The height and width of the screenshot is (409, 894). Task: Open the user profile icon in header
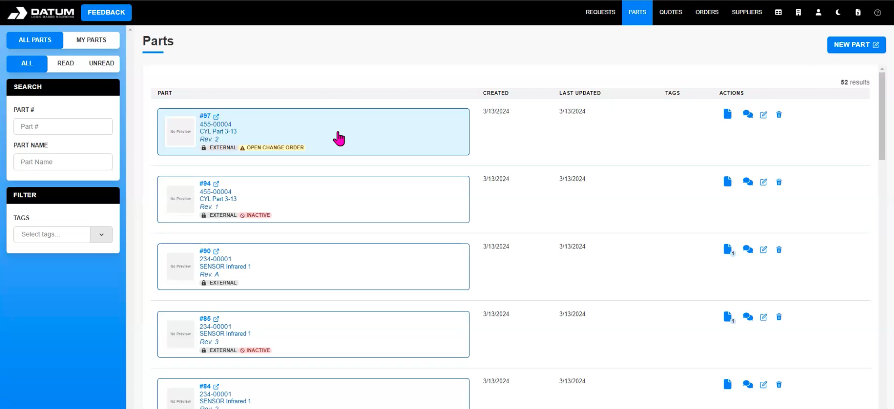click(x=818, y=12)
